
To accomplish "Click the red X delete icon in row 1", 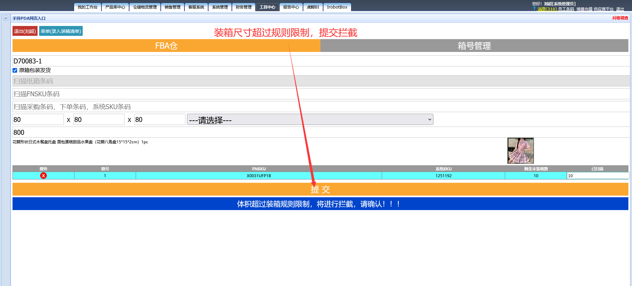I will click(43, 176).
